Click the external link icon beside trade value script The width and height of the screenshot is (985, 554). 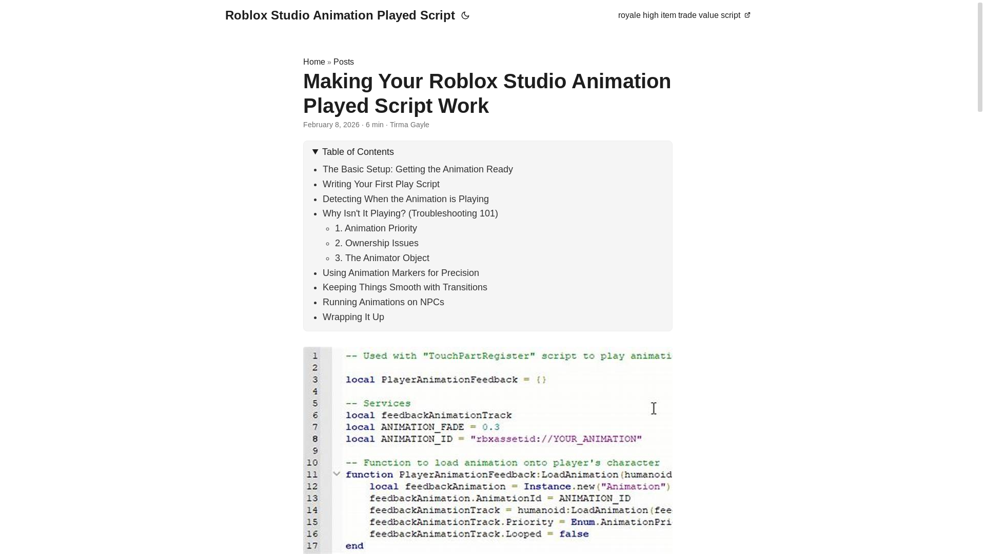(747, 15)
